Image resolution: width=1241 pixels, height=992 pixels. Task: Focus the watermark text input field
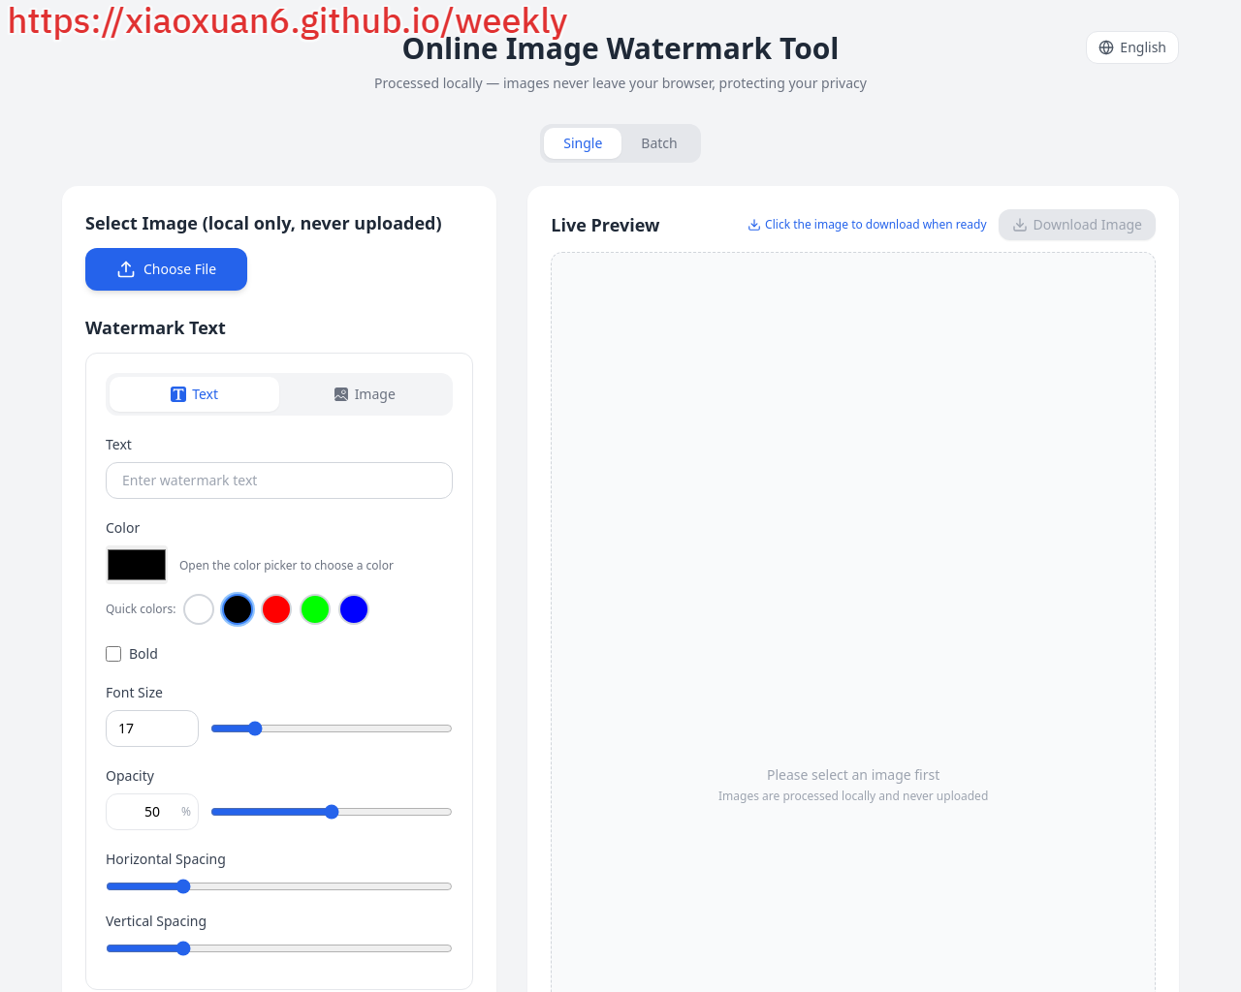279,480
